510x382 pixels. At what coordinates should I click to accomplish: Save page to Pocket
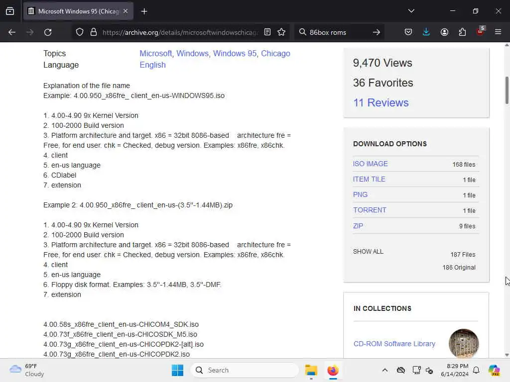[408, 32]
